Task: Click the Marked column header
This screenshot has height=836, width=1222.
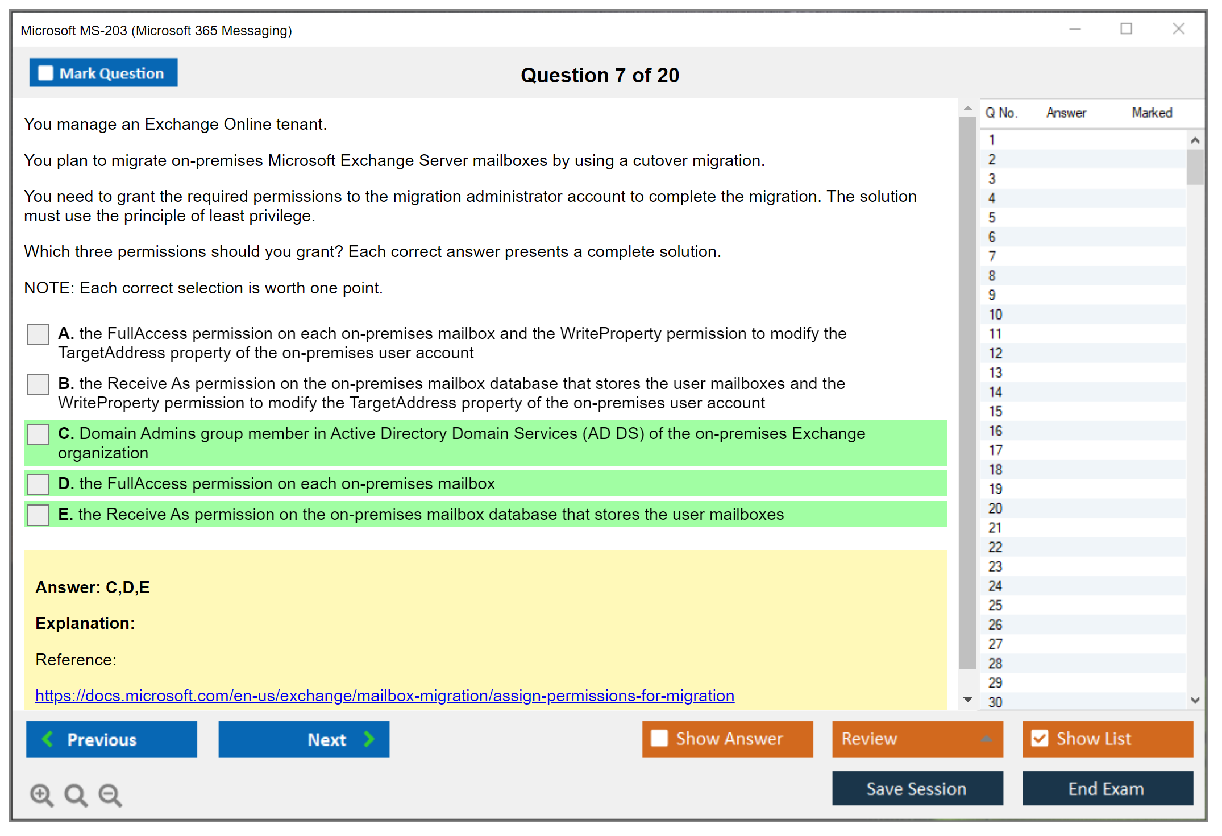Action: pyautogui.click(x=1152, y=113)
